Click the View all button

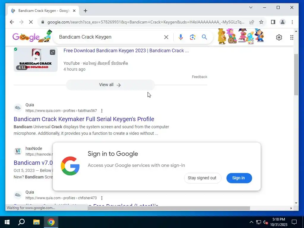pos(110,85)
